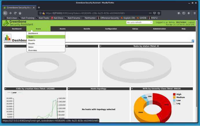Open the NetHunter bookmark
Viewport: 200px width, 126px height.
point(89,18)
